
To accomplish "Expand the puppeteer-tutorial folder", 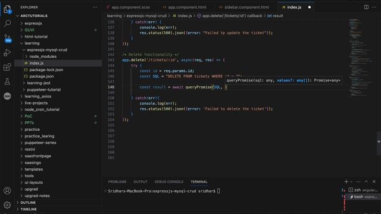I will pos(43,90).
